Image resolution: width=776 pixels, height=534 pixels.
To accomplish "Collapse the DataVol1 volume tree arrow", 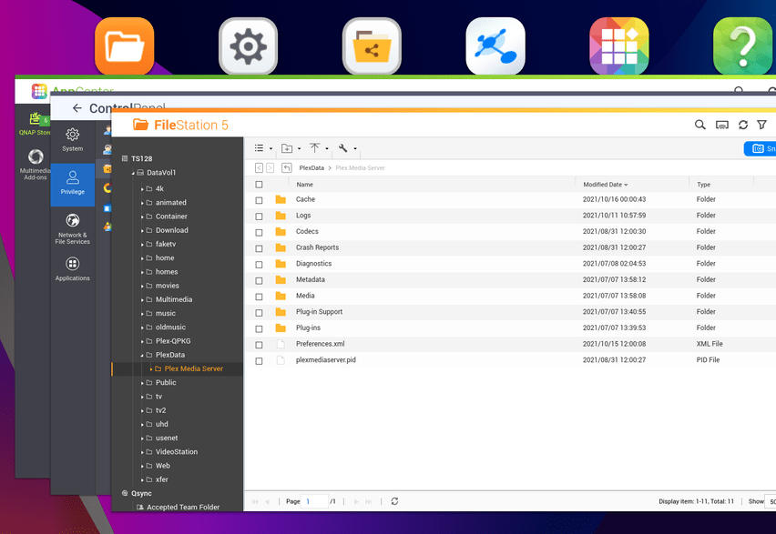I will 133,173.
